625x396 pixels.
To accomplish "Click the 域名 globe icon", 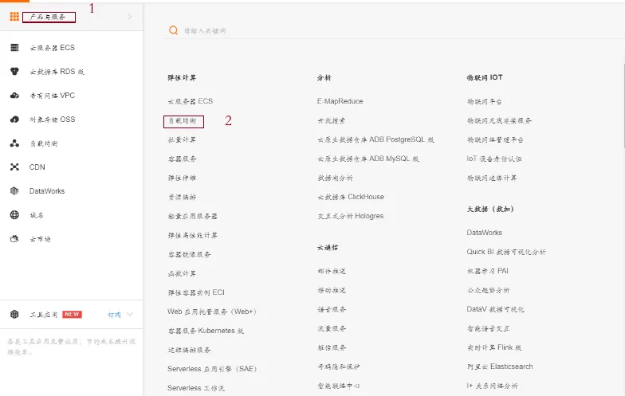I will click(x=14, y=215).
